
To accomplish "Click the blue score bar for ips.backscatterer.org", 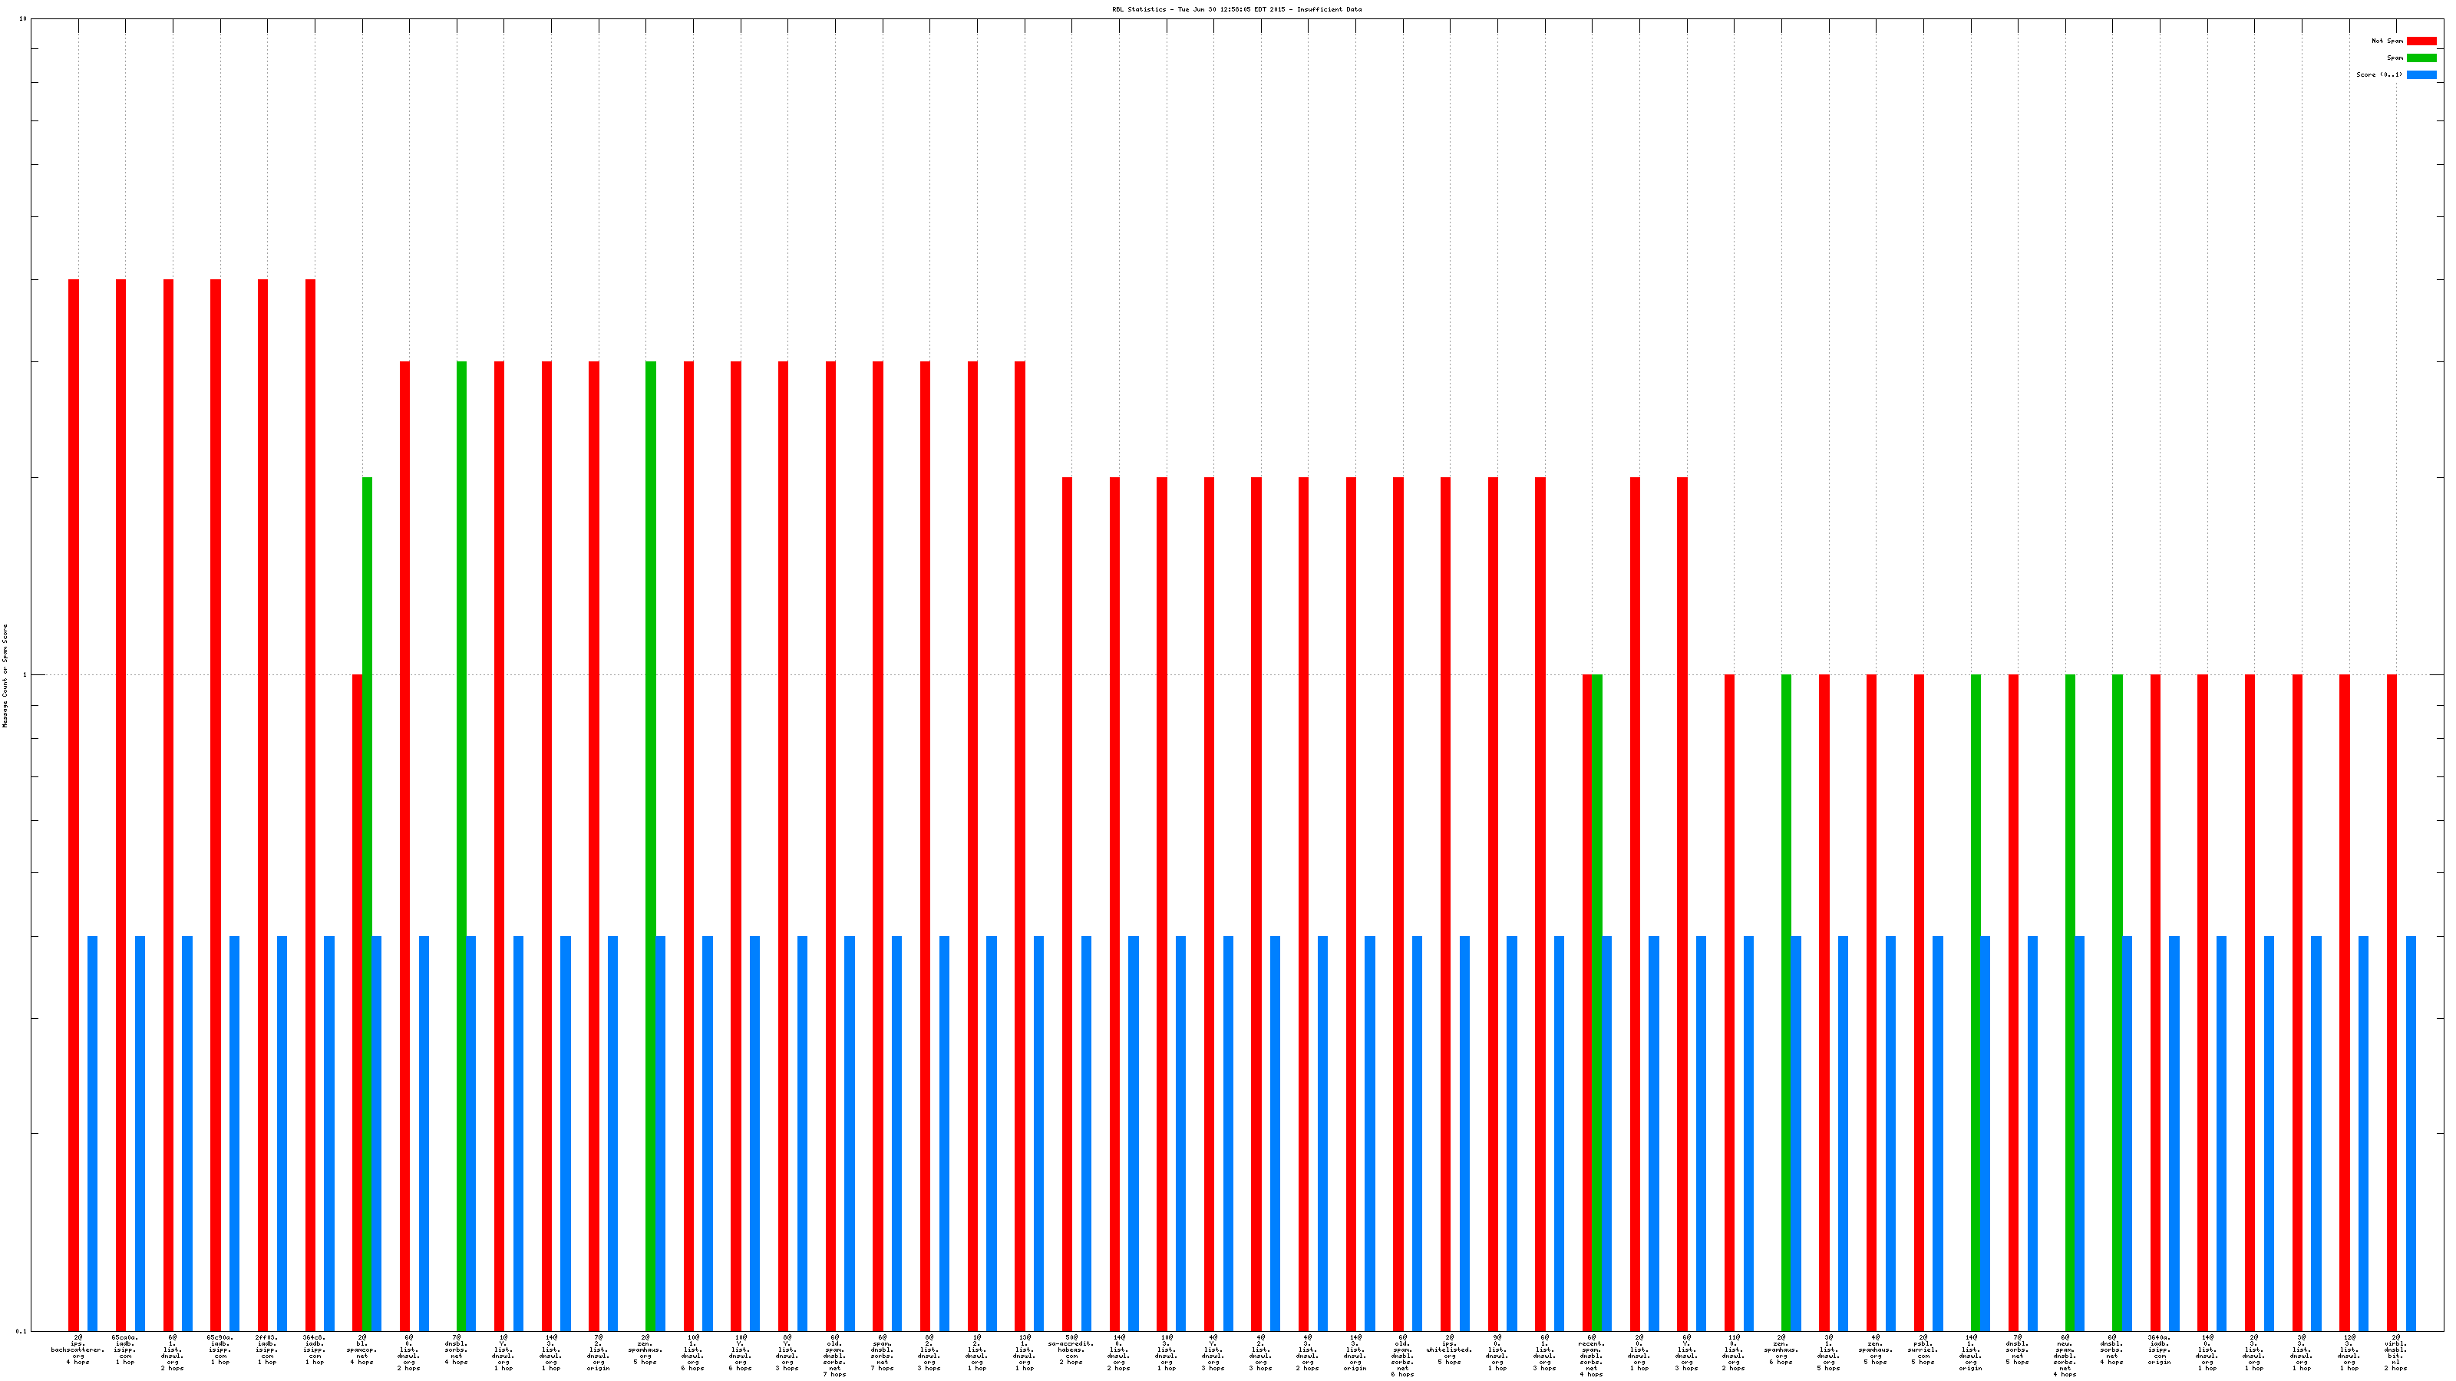I will pos(92,1132).
